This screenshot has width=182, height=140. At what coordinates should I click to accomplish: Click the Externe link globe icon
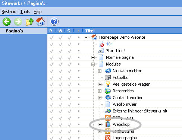[108, 111]
